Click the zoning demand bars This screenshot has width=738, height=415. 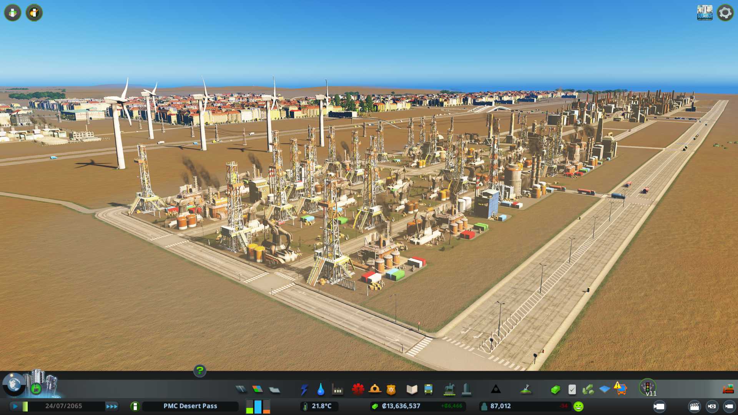(x=258, y=406)
